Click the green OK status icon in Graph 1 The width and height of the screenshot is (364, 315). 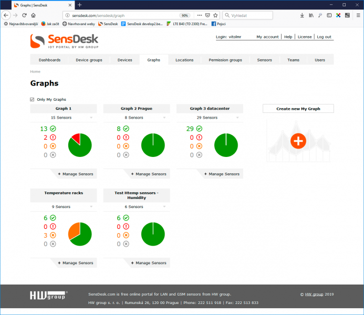click(x=53, y=129)
